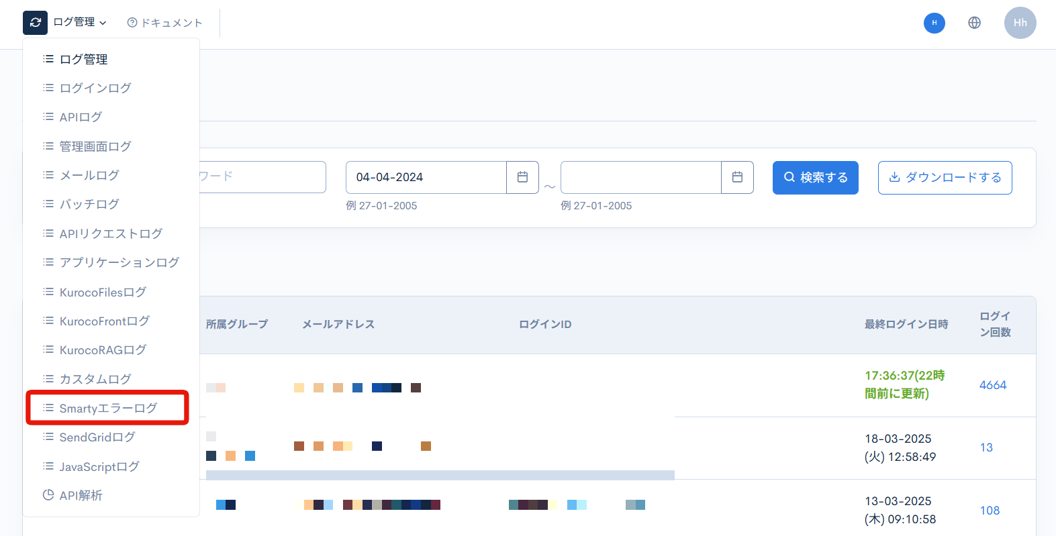Click the list icon beside カスタムログ

tap(48, 379)
